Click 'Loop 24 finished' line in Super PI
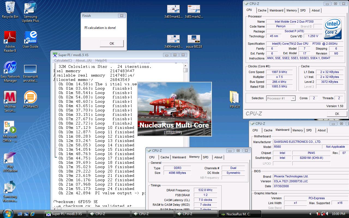 97,189
